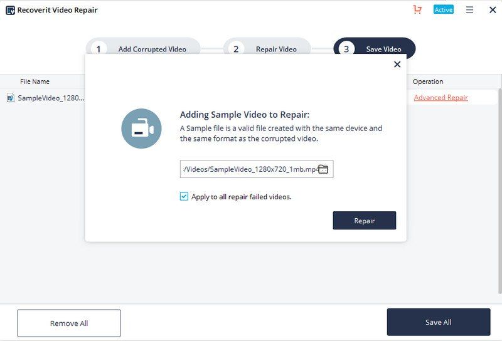Select step 3 Save Video
Image resolution: width=502 pixels, height=341 pixels.
click(x=374, y=49)
